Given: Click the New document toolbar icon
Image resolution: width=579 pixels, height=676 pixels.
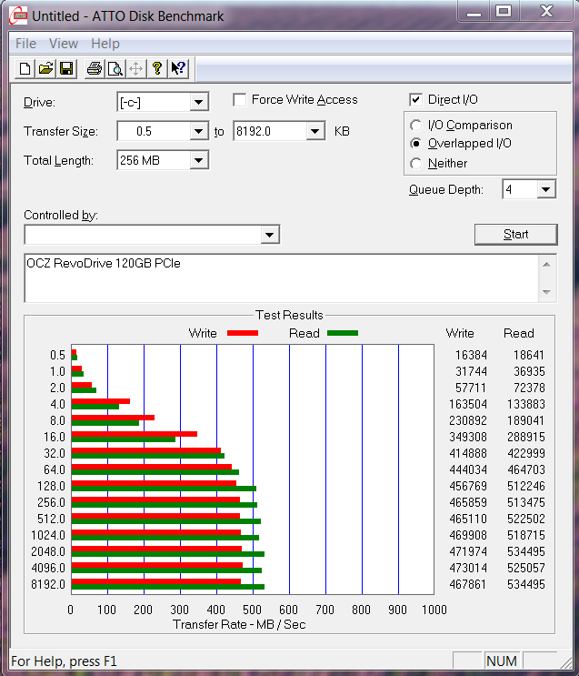Looking at the screenshot, I should click(x=25, y=68).
